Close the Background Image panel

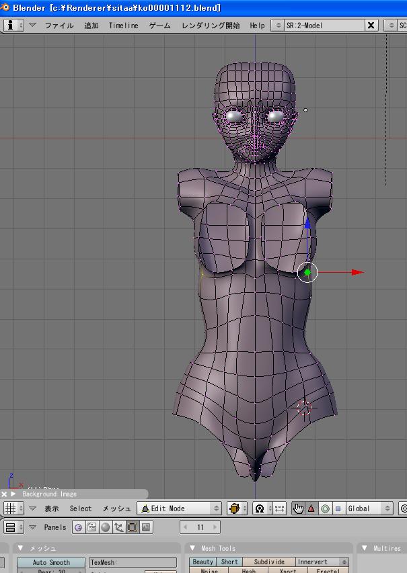click(4, 494)
